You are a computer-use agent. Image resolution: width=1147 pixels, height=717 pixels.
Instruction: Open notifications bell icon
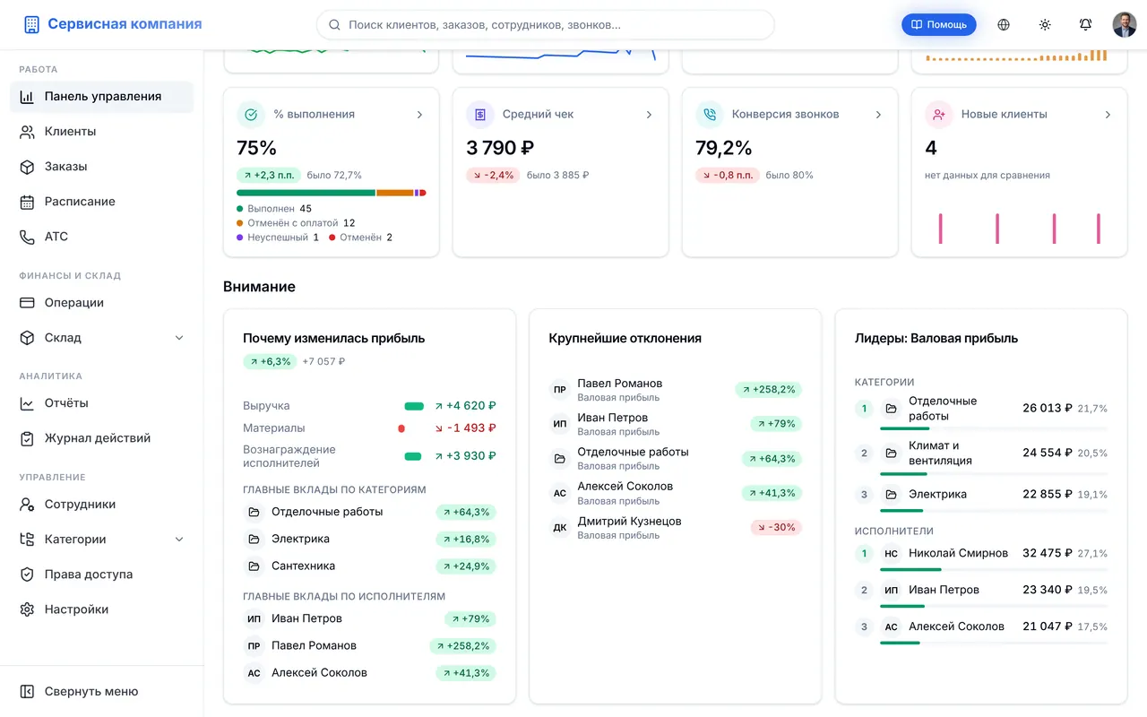1085,25
